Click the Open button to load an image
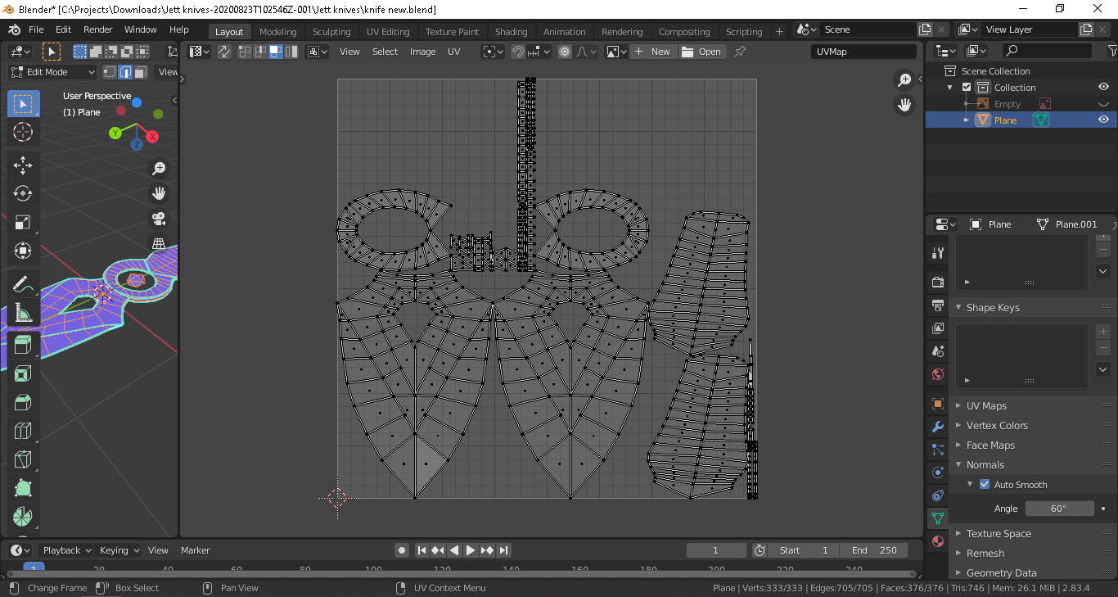 pos(702,51)
